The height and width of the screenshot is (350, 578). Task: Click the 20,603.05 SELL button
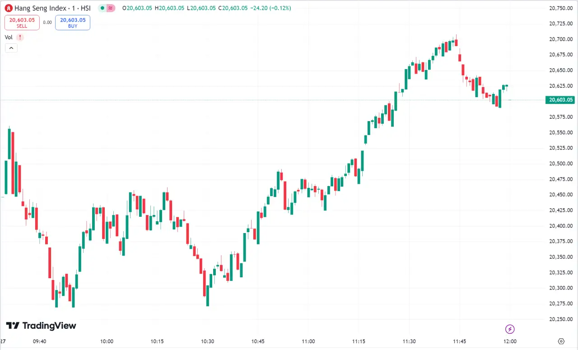[x=22, y=23]
